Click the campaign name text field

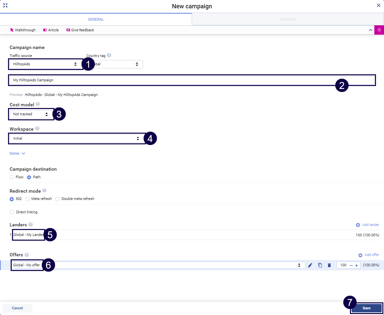pos(167,80)
